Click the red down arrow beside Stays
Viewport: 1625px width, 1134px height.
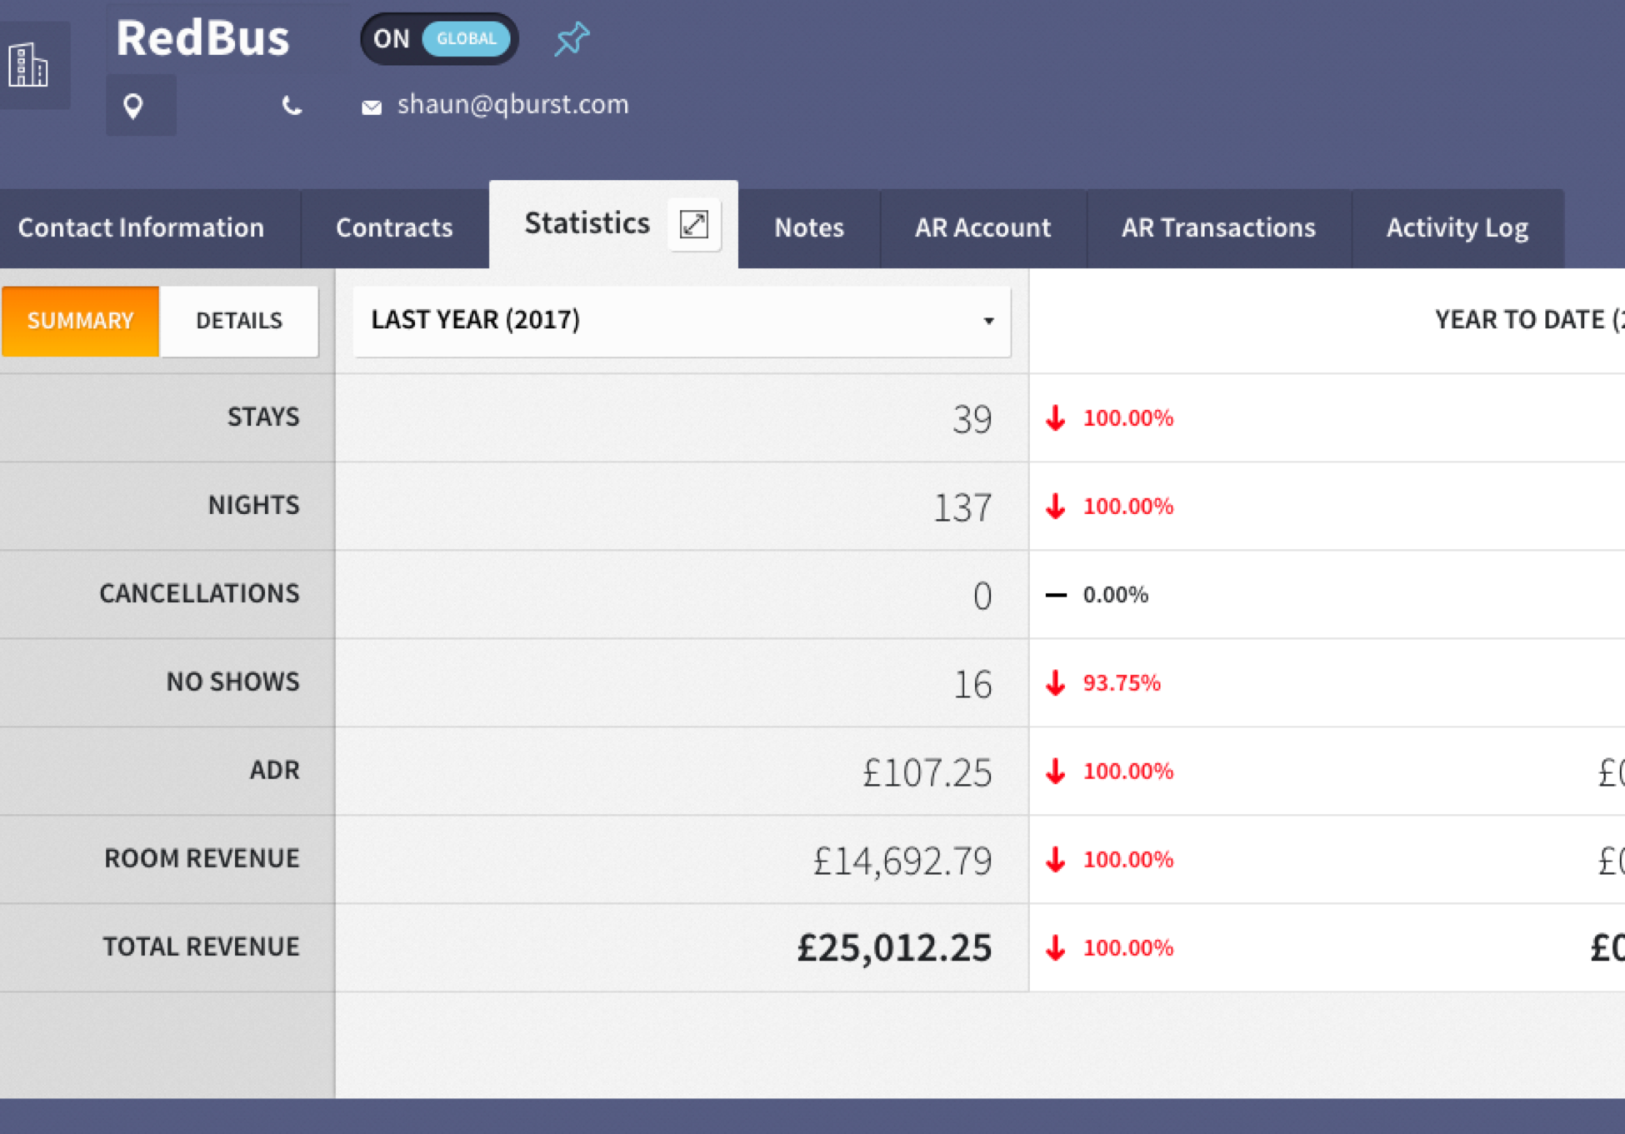coord(1056,417)
